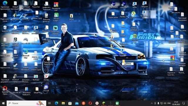Screen dimensions: 188x106
Task: Select the WinRAR archive icon
Action: (172, 60)
